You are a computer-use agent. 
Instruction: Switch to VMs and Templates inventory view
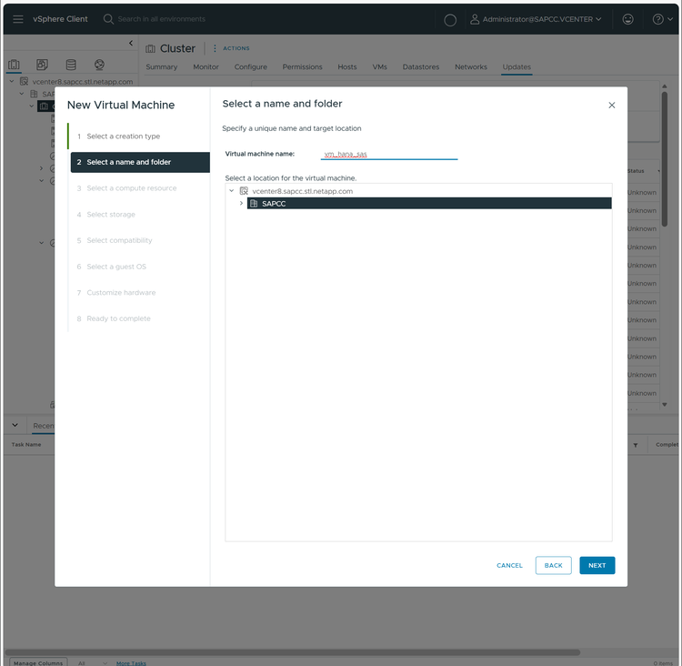42,65
